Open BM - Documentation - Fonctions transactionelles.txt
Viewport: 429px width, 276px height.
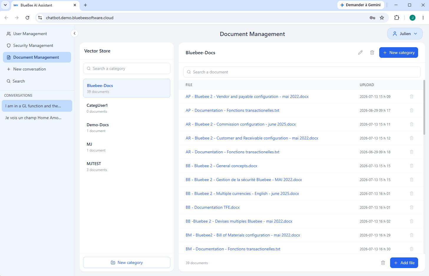(233, 249)
